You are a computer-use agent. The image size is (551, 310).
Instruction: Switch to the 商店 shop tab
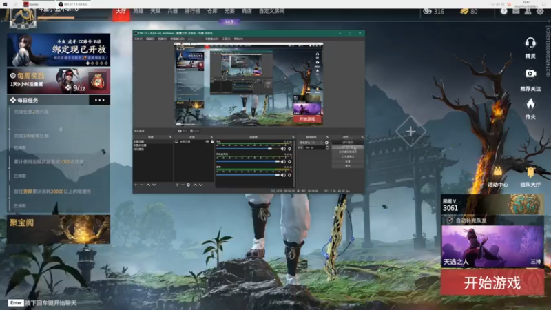pyautogui.click(x=247, y=11)
